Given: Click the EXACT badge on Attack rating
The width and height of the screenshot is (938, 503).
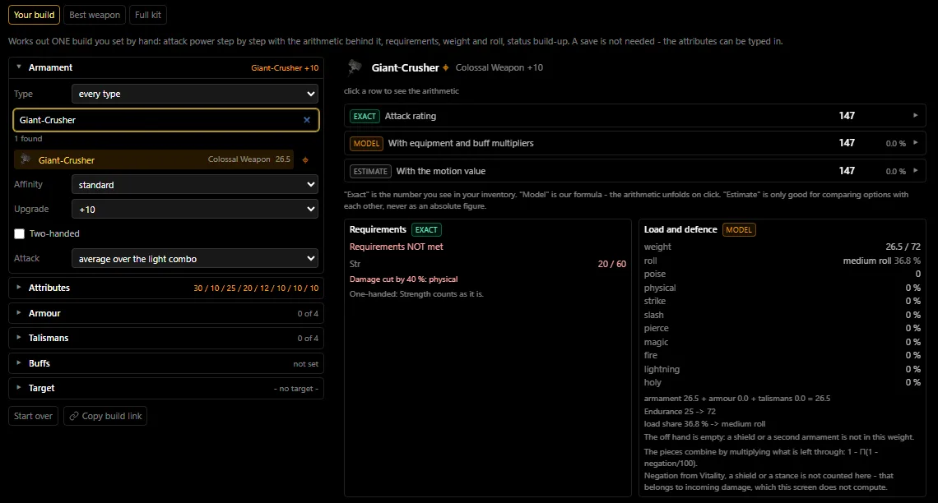Looking at the screenshot, I should [x=365, y=116].
